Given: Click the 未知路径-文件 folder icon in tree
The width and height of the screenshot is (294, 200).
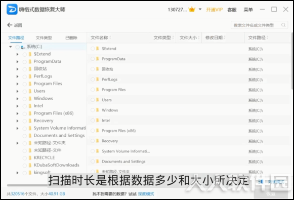Looking at the screenshot, I should pyautogui.click(x=30, y=150).
